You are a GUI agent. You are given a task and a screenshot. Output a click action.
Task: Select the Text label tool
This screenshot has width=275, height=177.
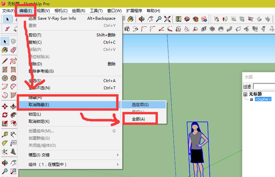(x=13, y=143)
